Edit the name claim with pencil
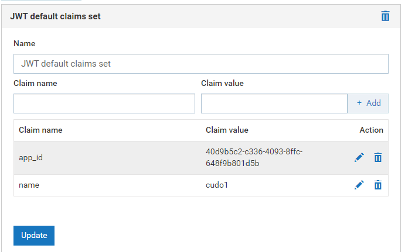 click(359, 185)
